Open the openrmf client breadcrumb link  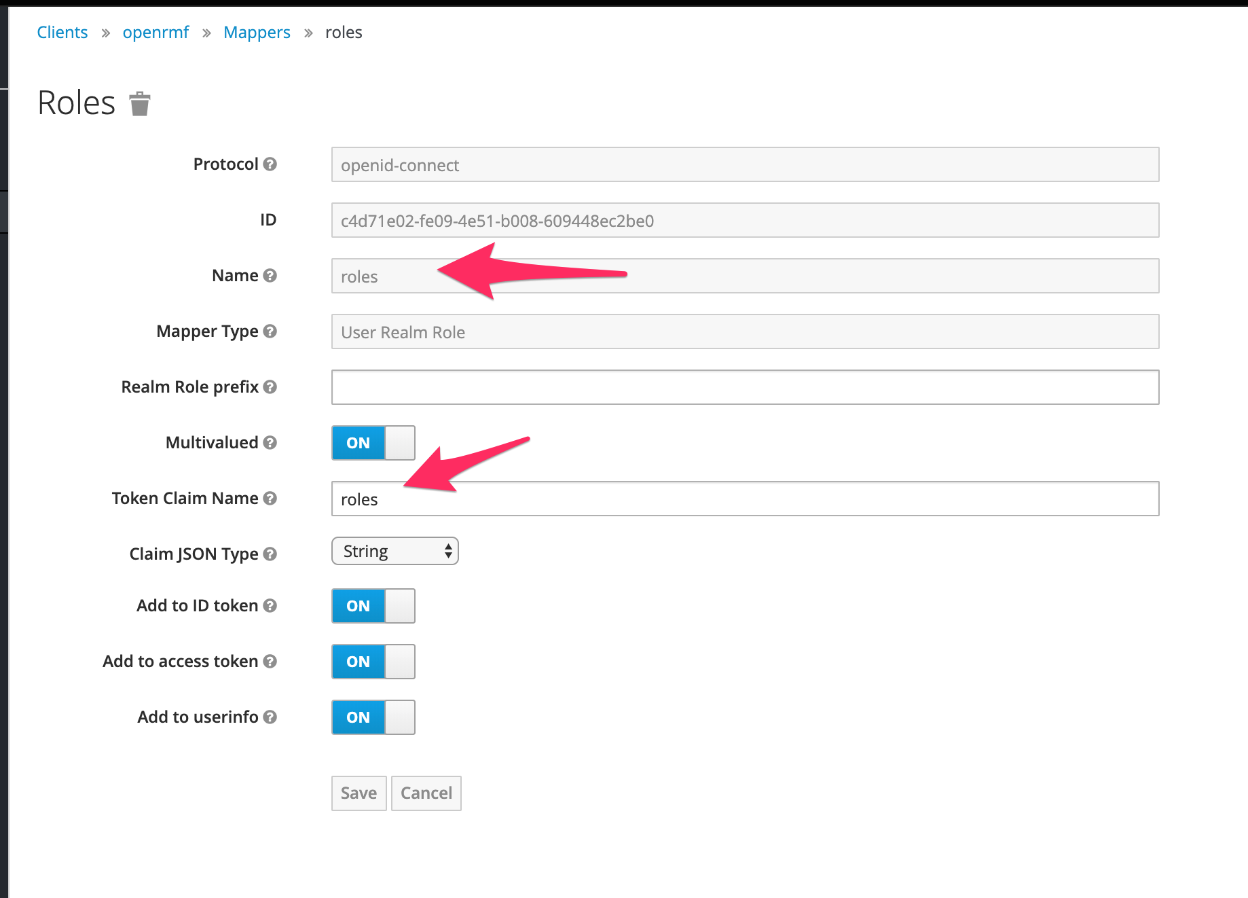pos(155,32)
